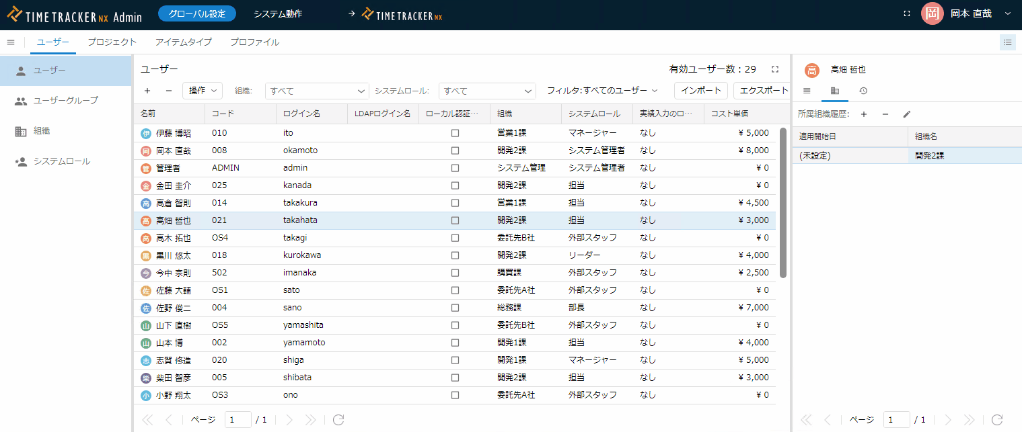Select ユーザーグループ in the sidebar
Image resolution: width=1022 pixels, height=432 pixels.
pyautogui.click(x=65, y=101)
